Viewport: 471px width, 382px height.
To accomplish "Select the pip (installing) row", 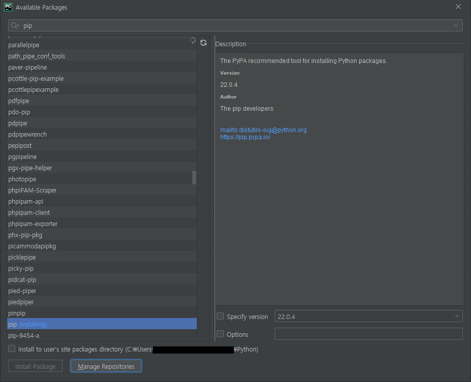I will click(102, 325).
